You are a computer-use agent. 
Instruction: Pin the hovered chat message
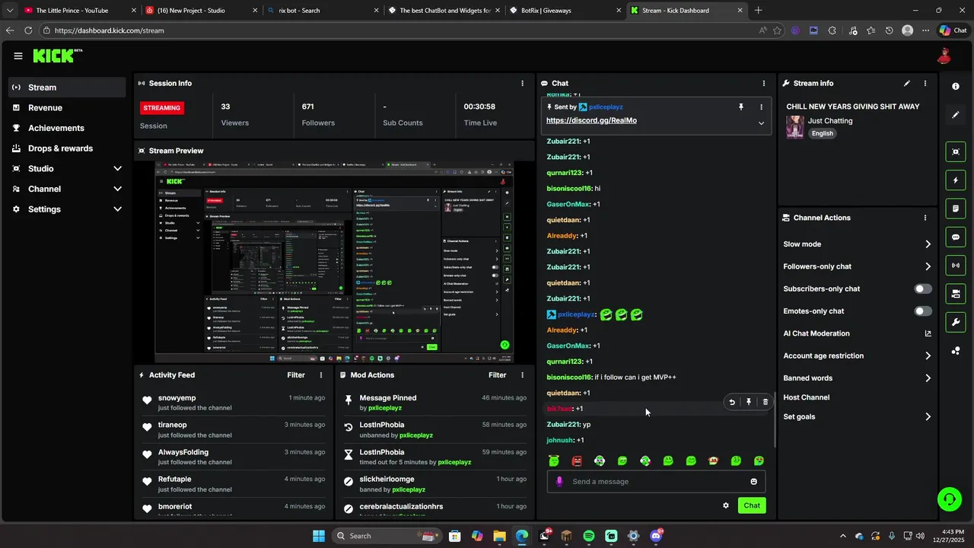(x=749, y=402)
